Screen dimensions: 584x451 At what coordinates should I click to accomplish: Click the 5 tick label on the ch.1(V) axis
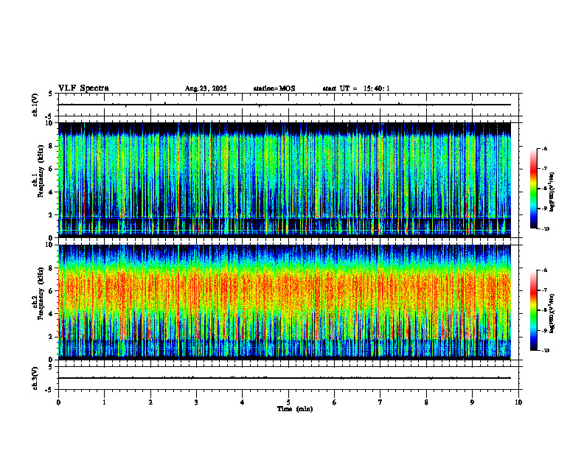point(51,94)
